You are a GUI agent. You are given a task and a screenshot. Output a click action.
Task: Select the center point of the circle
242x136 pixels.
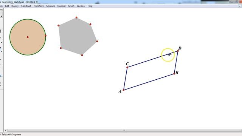coord(28,37)
